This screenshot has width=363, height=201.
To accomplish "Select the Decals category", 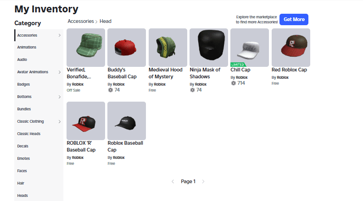I will point(23,146).
